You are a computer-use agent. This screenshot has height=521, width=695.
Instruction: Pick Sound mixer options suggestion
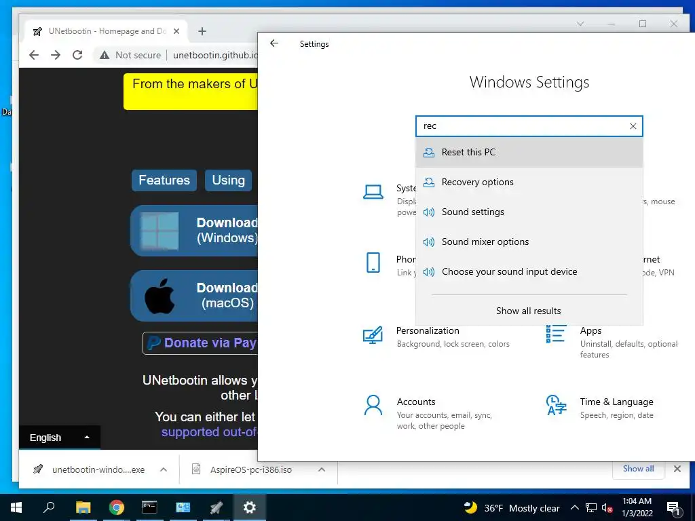click(x=529, y=242)
